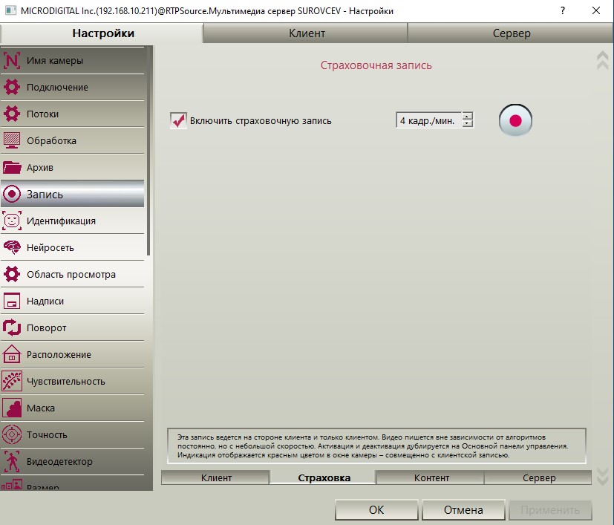Viewport: 614px width, 525px height.
Task: Open the Подключение settings label
Action: point(57,88)
